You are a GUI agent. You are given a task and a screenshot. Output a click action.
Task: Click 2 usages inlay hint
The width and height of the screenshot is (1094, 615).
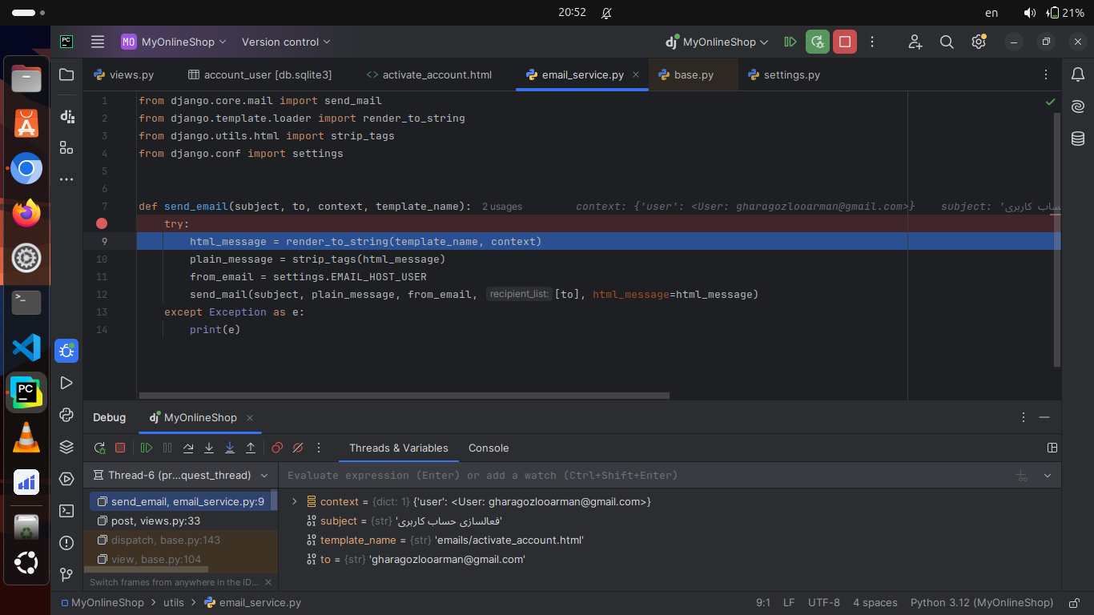point(502,207)
